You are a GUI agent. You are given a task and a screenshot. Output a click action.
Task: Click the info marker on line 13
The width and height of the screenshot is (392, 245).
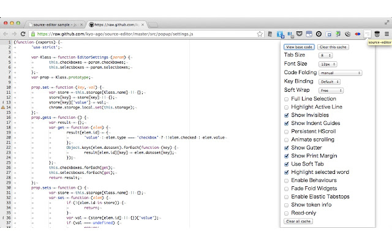[3, 102]
